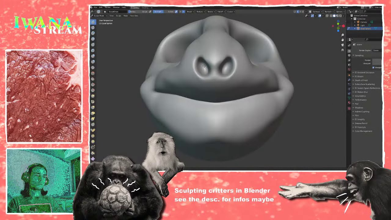
Task: Open the Texture dropdown
Action: coord(201,12)
